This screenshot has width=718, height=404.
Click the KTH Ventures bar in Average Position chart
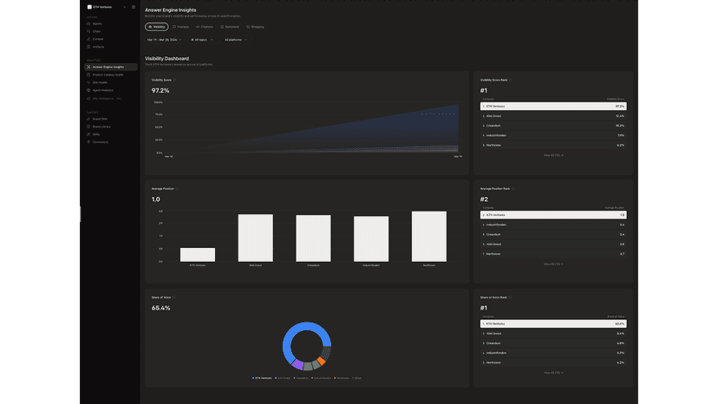[198, 255]
